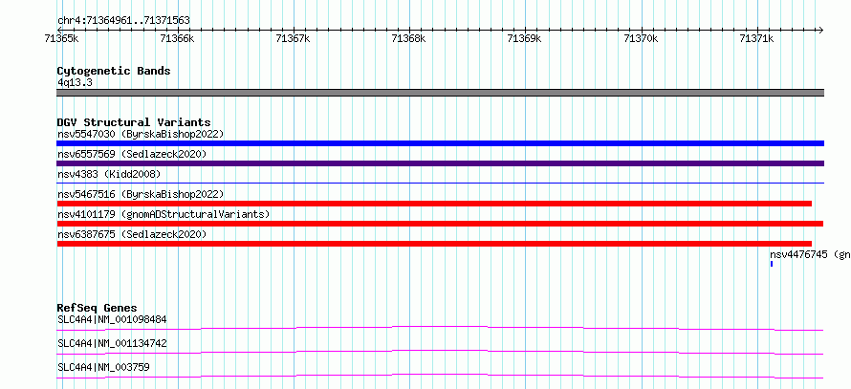851x389 pixels.
Task: Click the 71367k ruler tick label
Action: tap(294, 39)
